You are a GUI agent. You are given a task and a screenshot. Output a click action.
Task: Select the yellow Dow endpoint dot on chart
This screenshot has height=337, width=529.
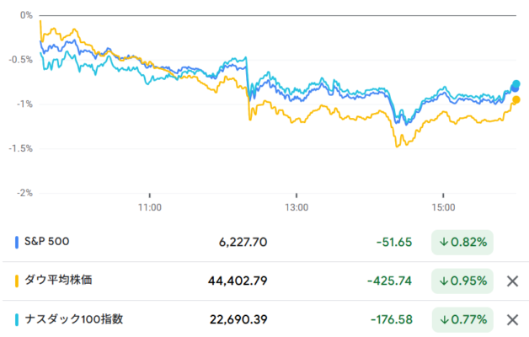click(516, 100)
